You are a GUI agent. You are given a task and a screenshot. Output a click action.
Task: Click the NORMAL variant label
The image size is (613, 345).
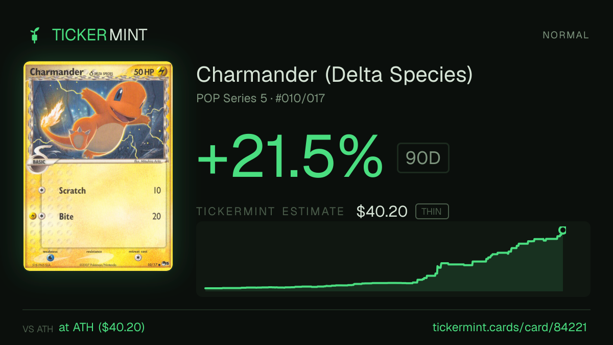point(565,35)
